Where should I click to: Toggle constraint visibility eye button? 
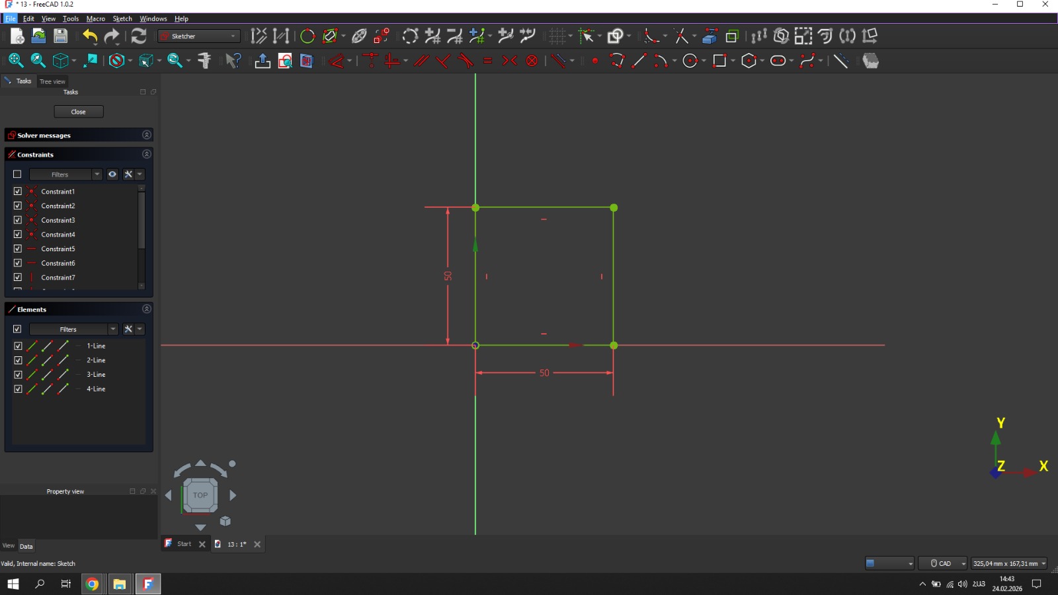(x=112, y=175)
